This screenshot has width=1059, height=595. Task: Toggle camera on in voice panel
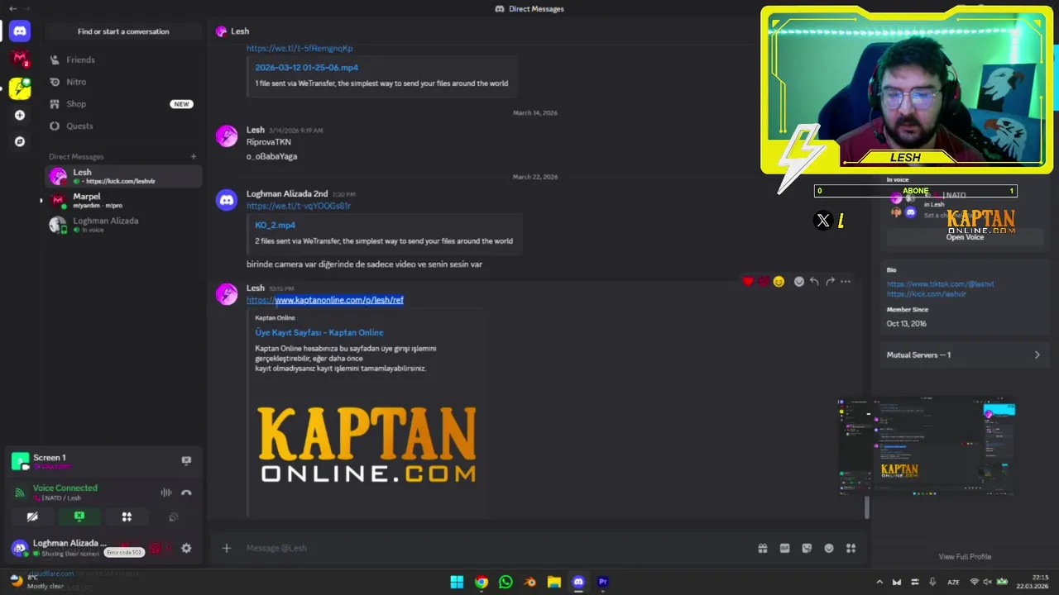tap(32, 516)
